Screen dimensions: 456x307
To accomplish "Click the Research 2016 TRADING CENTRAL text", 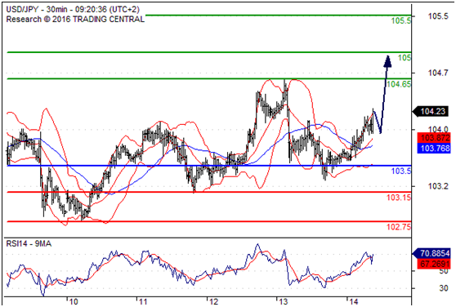I will click(x=75, y=19).
